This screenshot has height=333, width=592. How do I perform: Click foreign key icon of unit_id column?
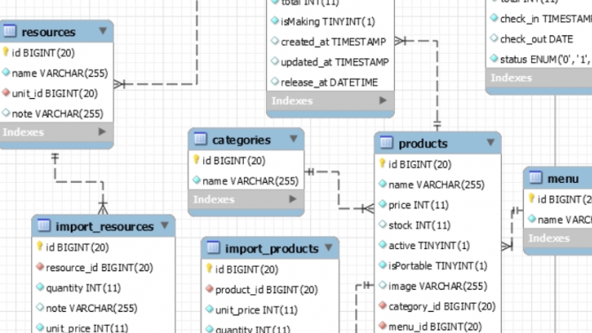click(5, 92)
